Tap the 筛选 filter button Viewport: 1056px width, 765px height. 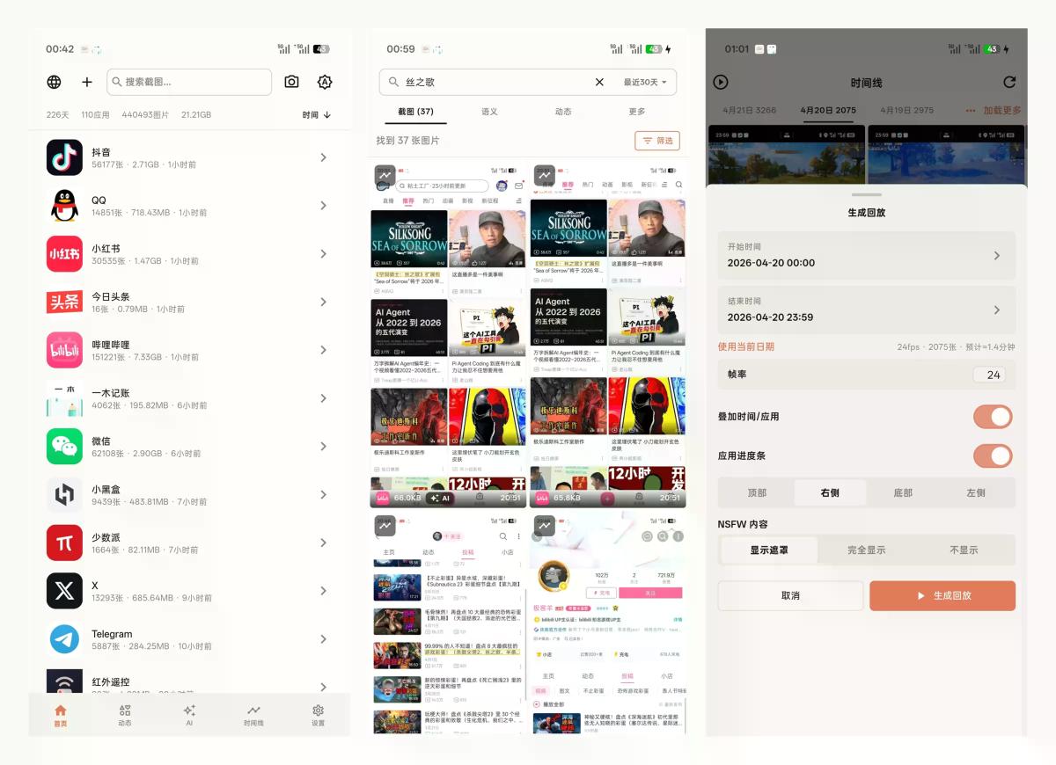(657, 141)
